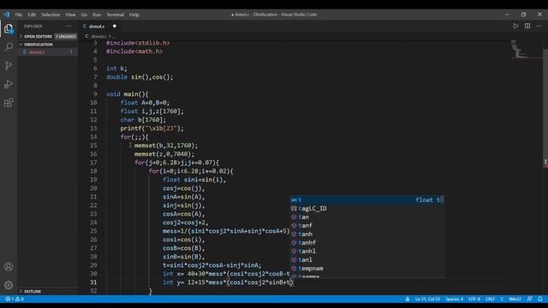Open the Terminal menu

[x=116, y=15]
